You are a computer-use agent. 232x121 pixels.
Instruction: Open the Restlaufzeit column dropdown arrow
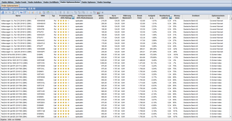(170, 18)
